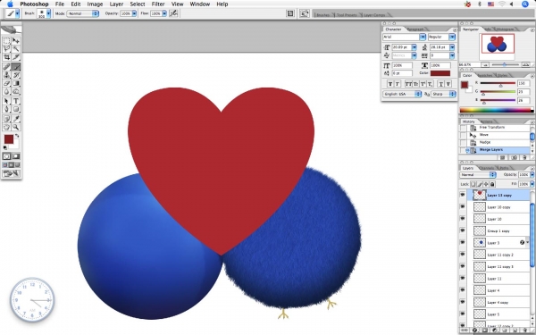Open the brush preset picker dropdown
536x335 pixels.
48,13
